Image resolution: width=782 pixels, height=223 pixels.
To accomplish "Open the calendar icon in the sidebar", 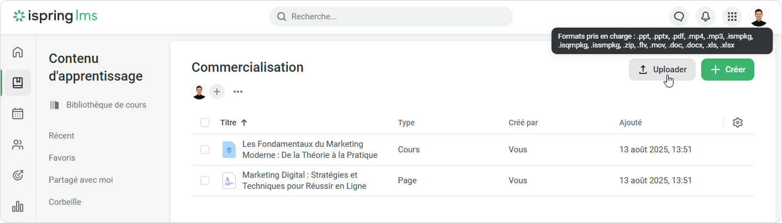I will tap(18, 114).
